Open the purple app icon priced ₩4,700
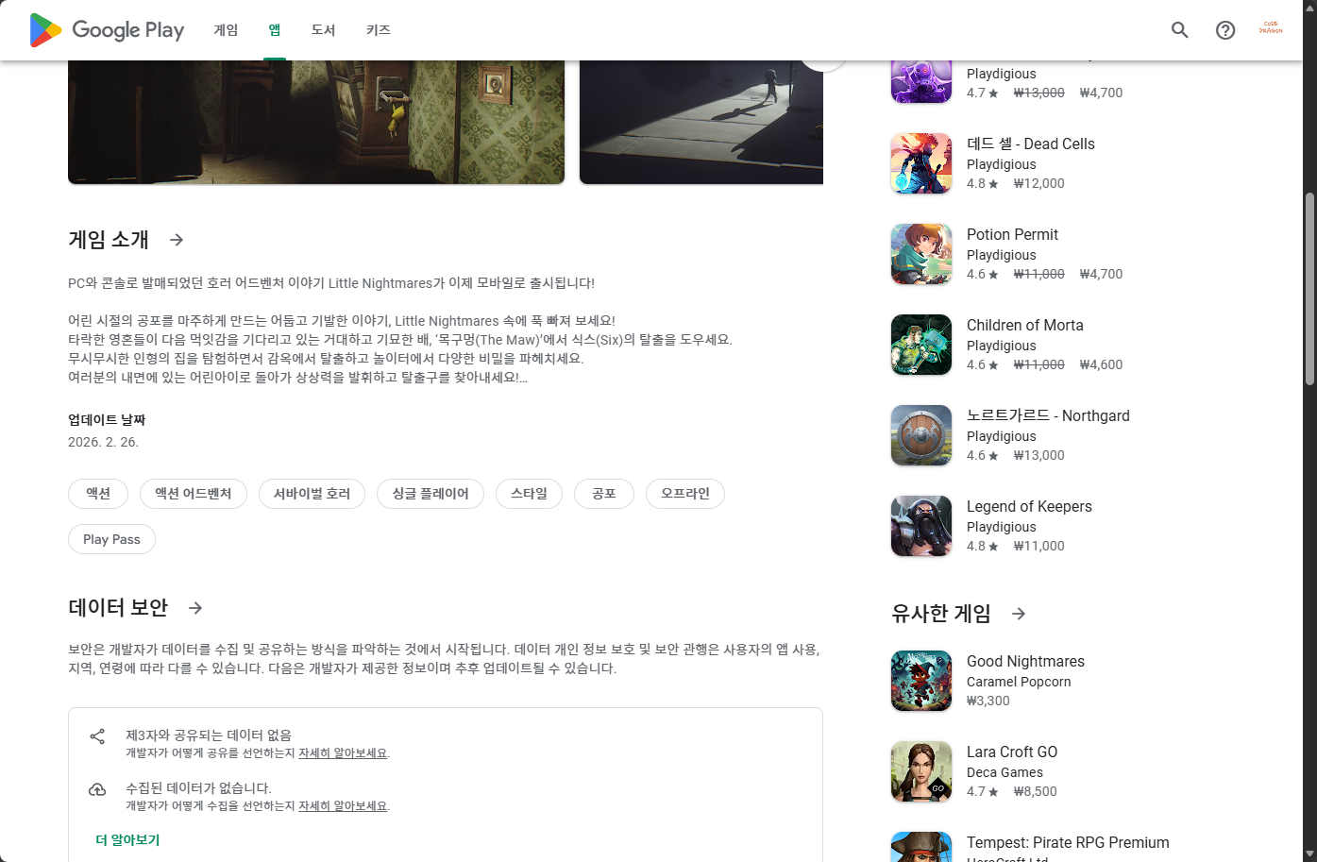The width and height of the screenshot is (1317, 862). (x=921, y=82)
